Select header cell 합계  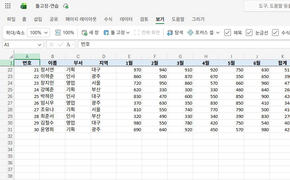click(x=280, y=63)
